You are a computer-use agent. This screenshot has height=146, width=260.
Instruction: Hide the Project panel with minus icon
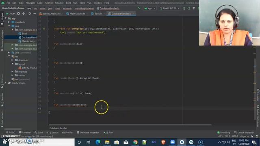(x=35, y=13)
